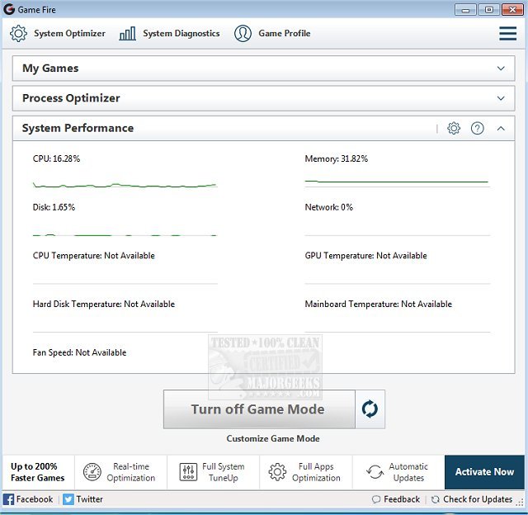Click the System Optimizer gear icon
The image size is (528, 515).
(x=18, y=33)
